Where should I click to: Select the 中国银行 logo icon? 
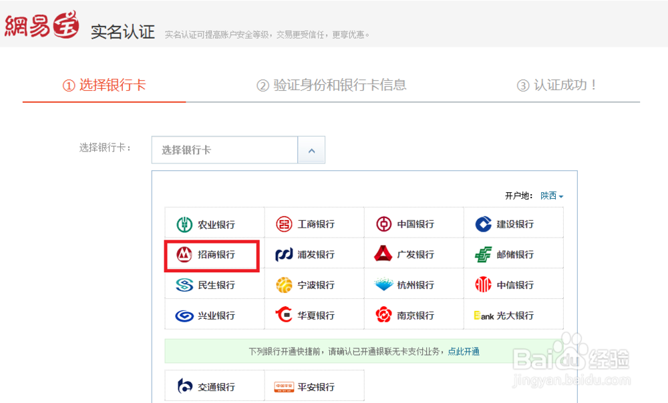click(383, 224)
